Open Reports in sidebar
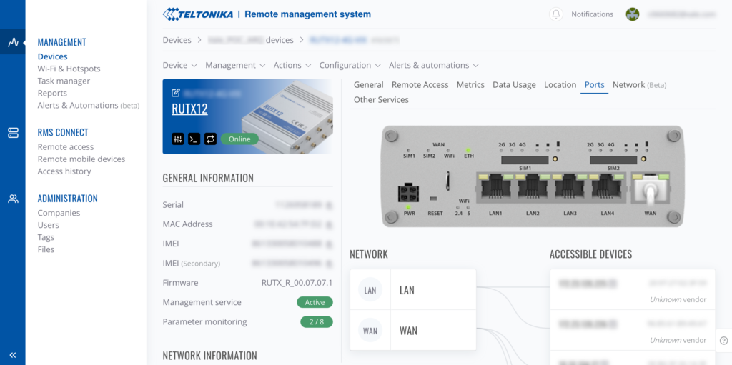The width and height of the screenshot is (732, 365). (x=52, y=93)
